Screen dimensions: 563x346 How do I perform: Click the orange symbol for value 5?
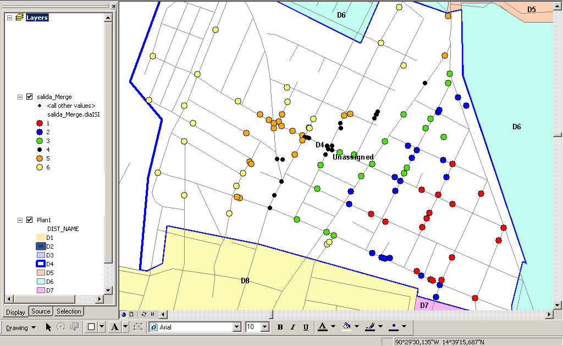click(40, 158)
